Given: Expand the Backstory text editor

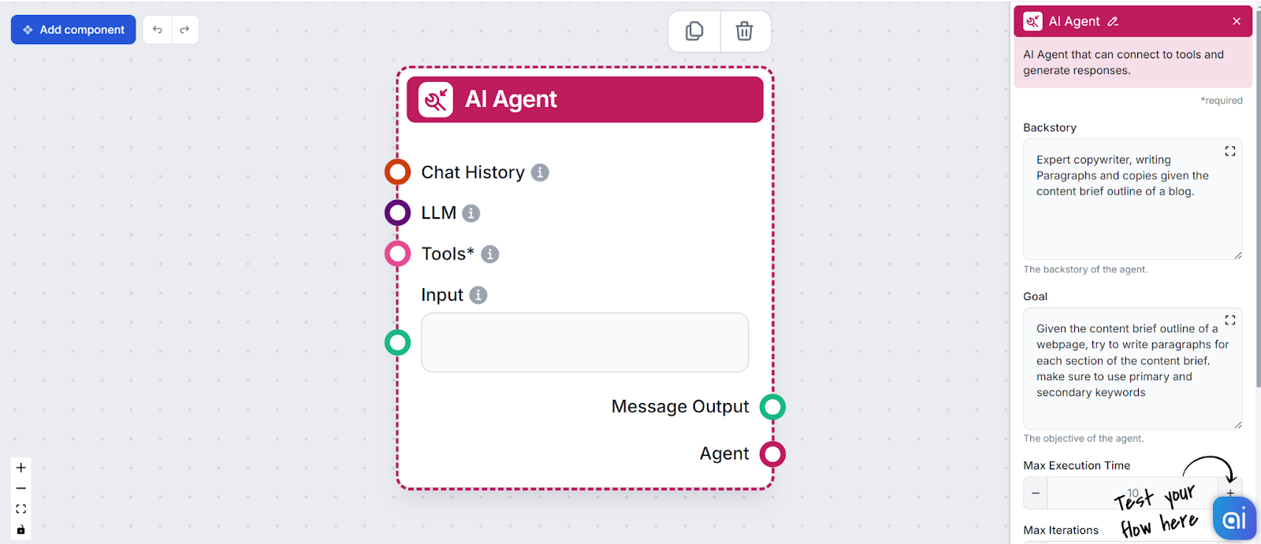Looking at the screenshot, I should (1230, 150).
